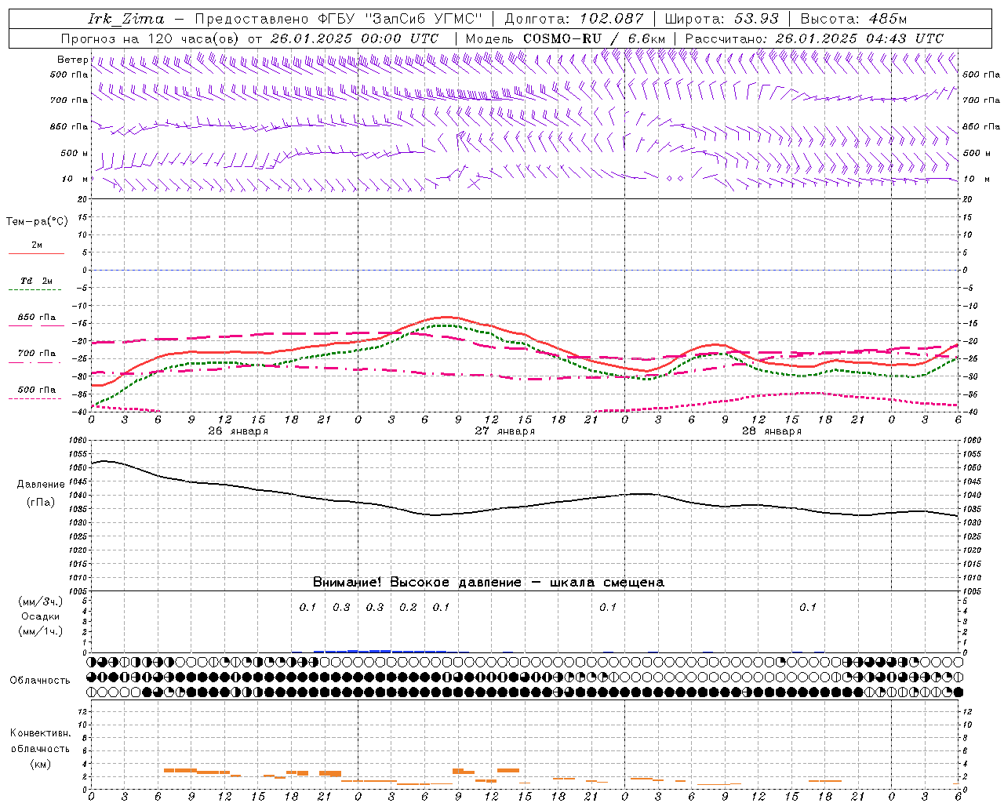Click the Рассчитано computation timestamp
Image resolution: width=1004 pixels, height=803 pixels.
tap(814, 38)
